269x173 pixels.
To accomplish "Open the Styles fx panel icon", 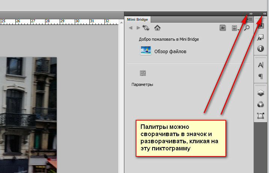I will click(x=260, y=37).
